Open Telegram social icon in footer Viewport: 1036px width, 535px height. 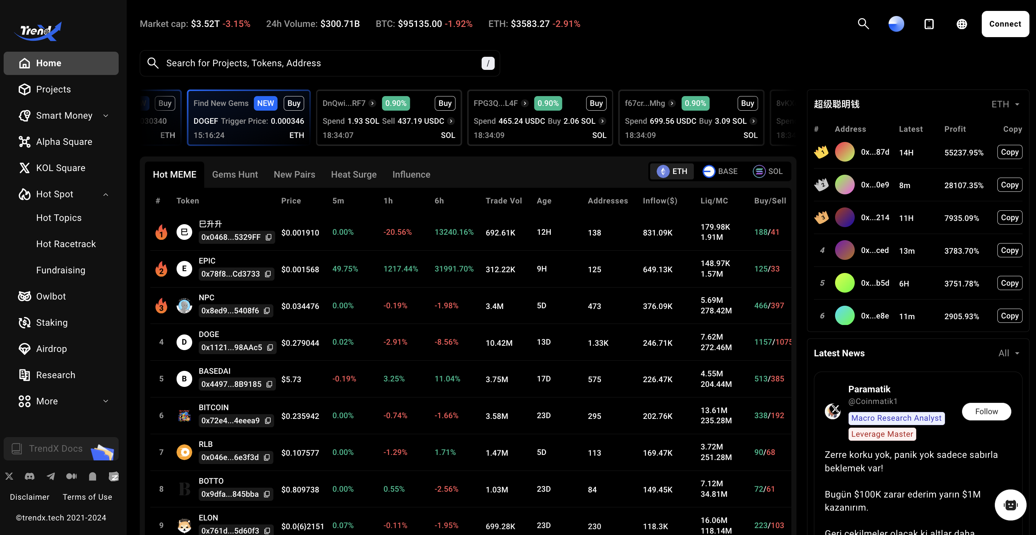[51, 476]
